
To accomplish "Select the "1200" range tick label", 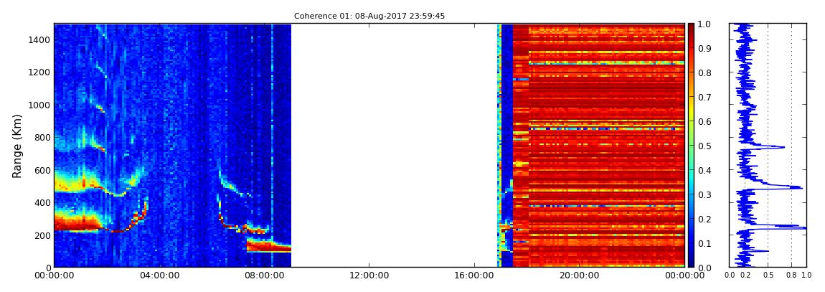I will pyautogui.click(x=40, y=72).
